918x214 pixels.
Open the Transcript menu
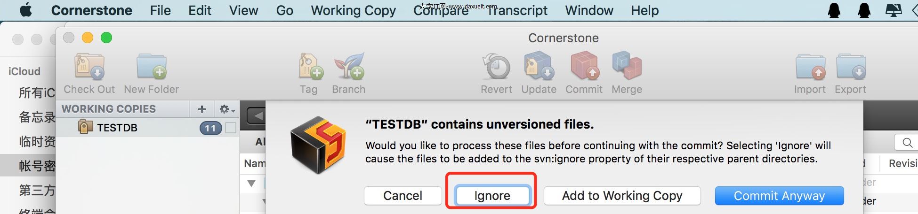(517, 10)
